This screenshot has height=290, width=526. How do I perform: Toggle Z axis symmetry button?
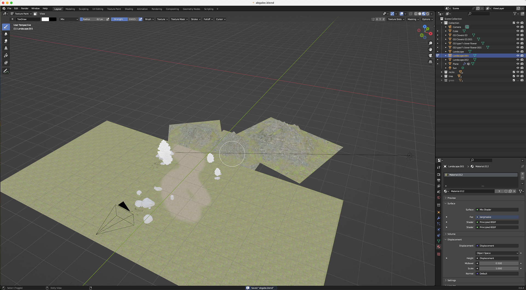(x=384, y=19)
